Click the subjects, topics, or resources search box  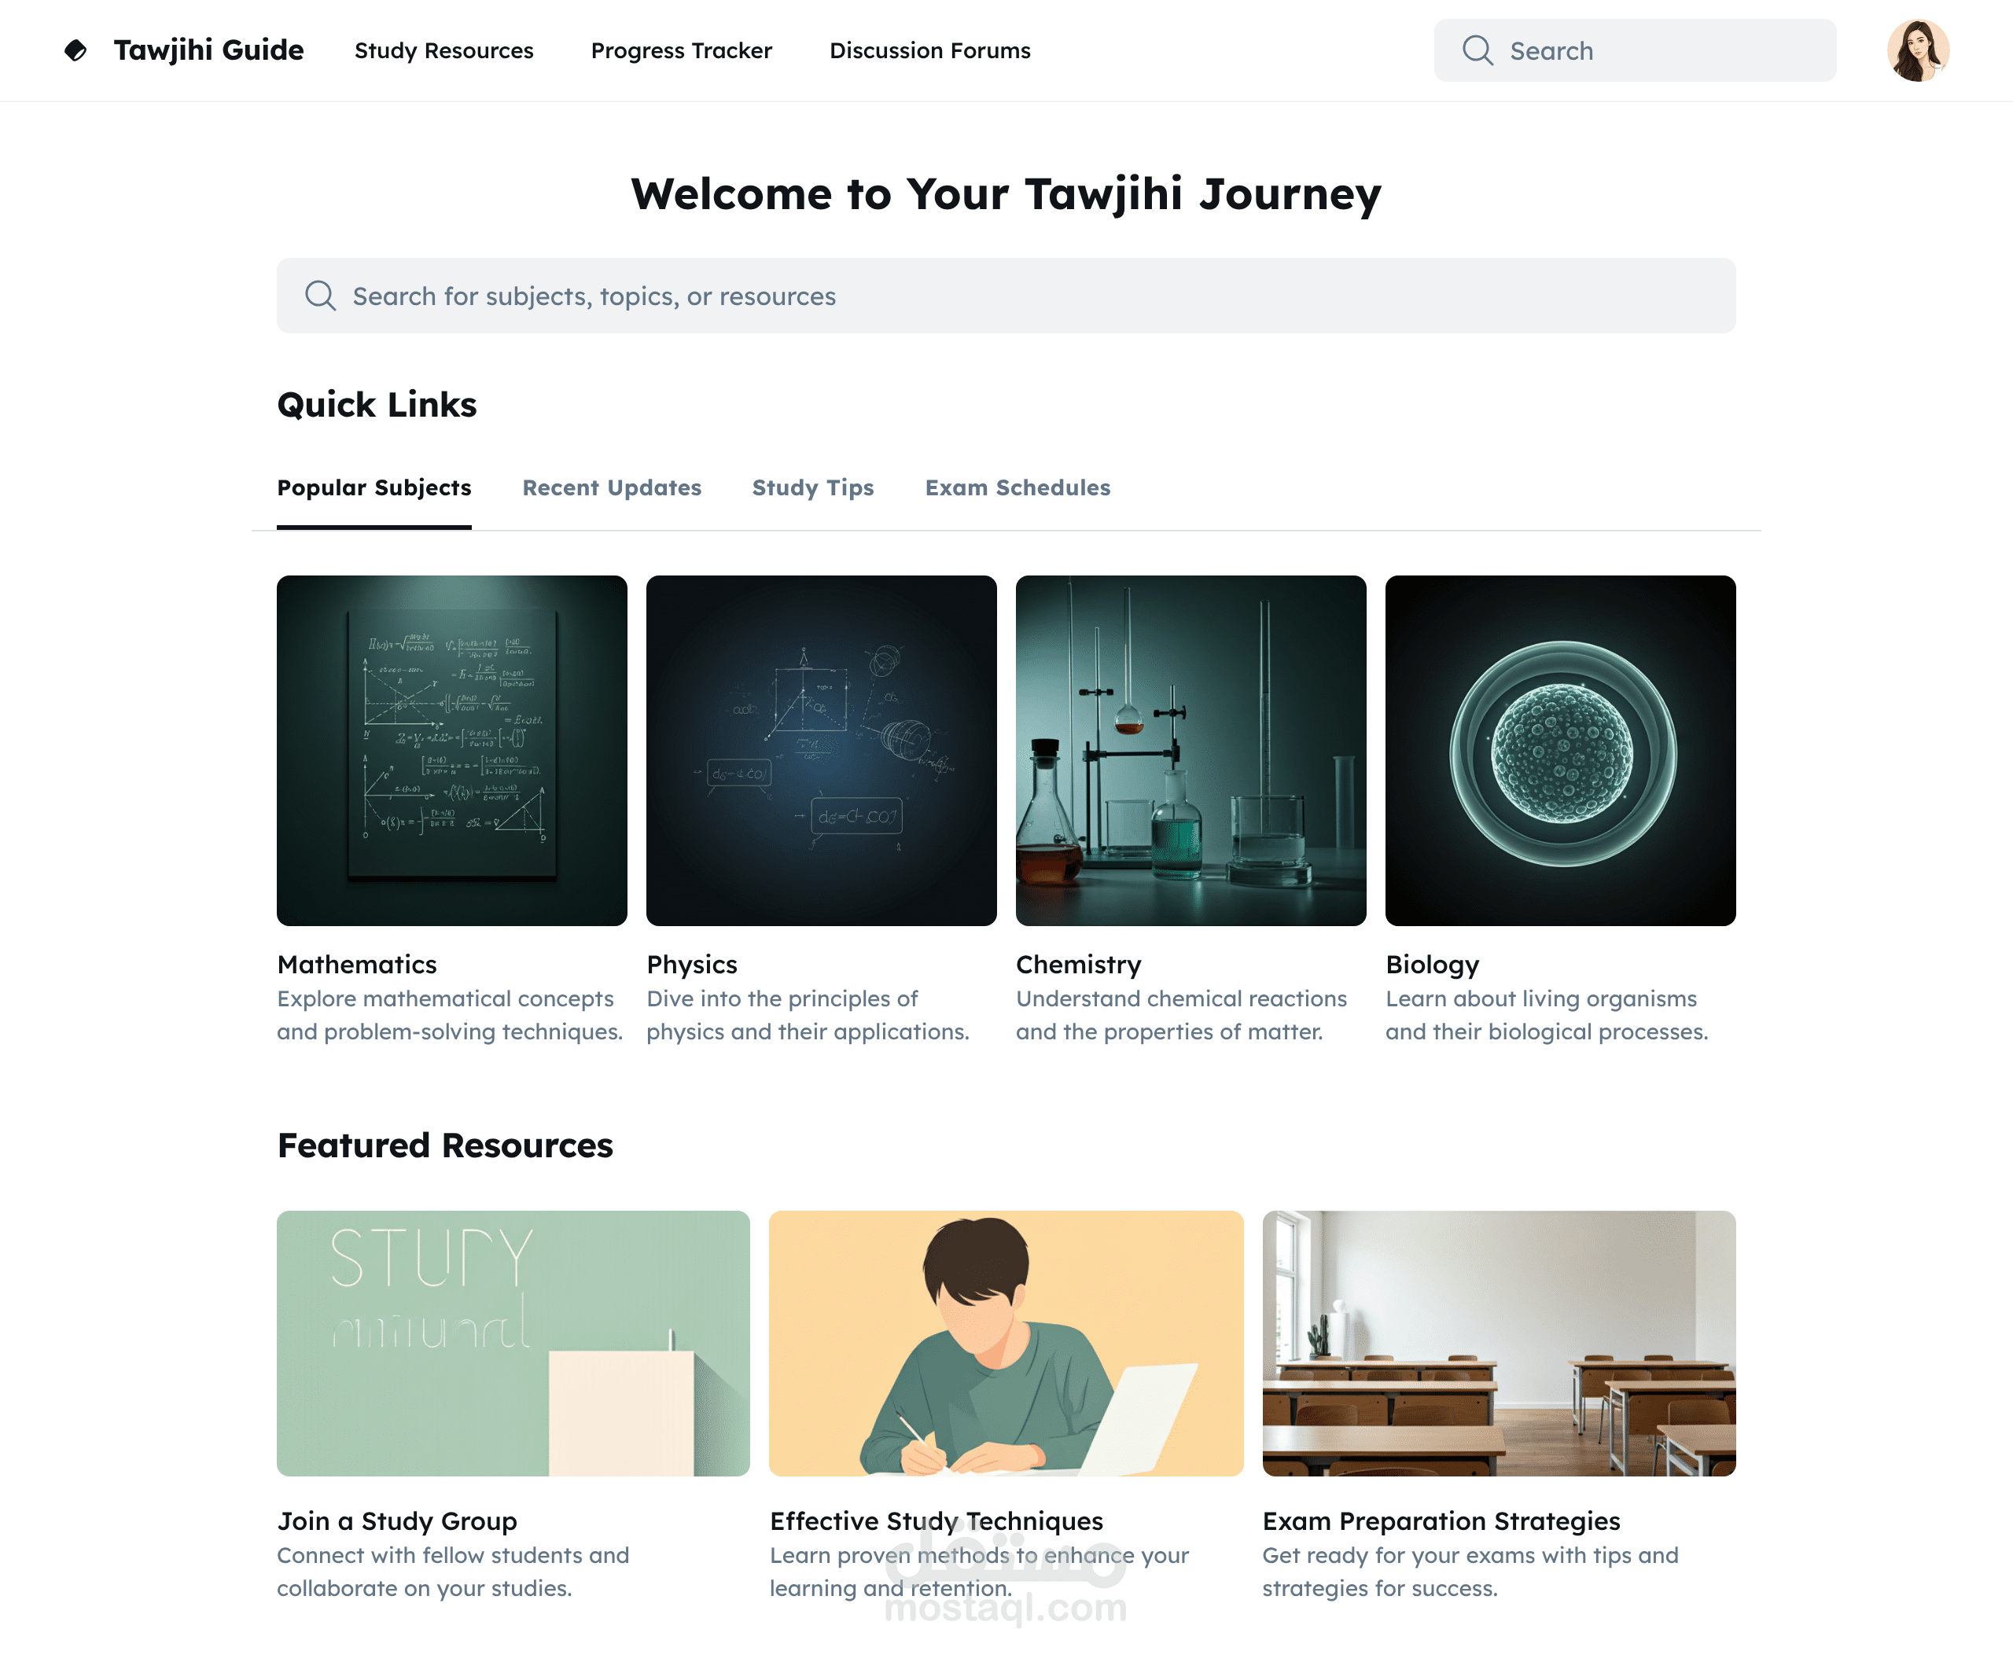point(1006,295)
